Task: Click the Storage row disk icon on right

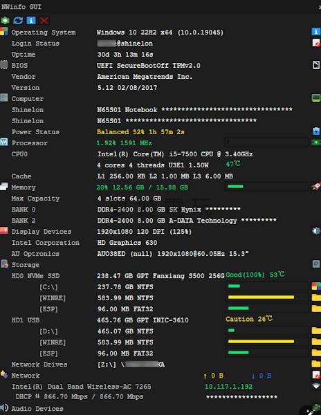Action: click(x=315, y=264)
